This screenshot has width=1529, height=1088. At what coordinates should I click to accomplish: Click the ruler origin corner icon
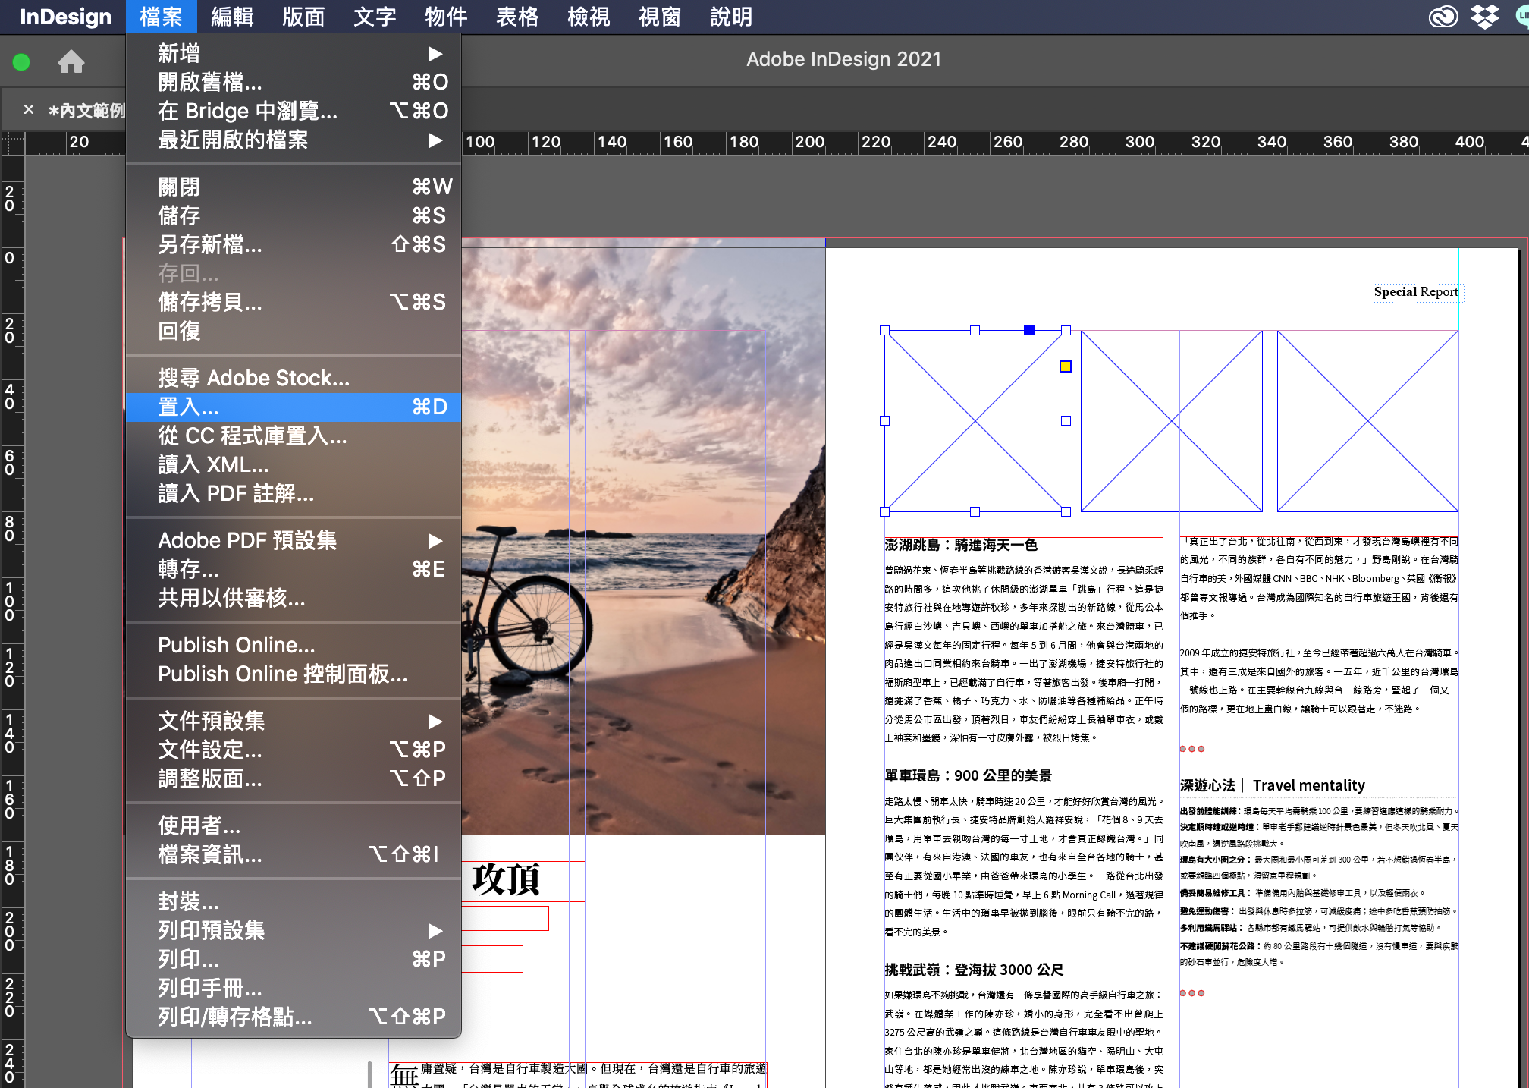coord(13,143)
